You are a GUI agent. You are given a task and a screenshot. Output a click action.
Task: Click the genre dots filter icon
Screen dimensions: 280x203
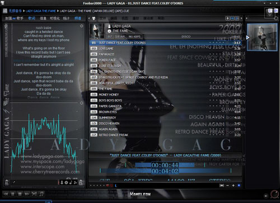75,182
